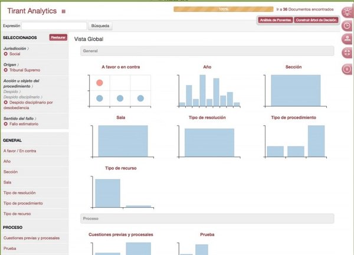Open A favor / En contra sidebar item
The width and height of the screenshot is (354, 255).
click(19, 151)
